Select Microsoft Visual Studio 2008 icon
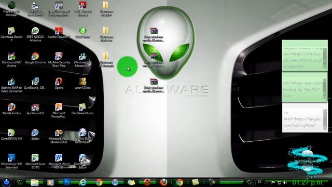The height and width of the screenshot is (187, 332). click(59, 136)
